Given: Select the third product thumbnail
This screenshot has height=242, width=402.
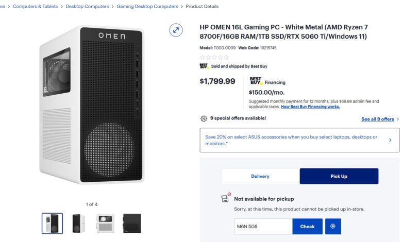Looking at the screenshot, I should pyautogui.click(x=105, y=223).
